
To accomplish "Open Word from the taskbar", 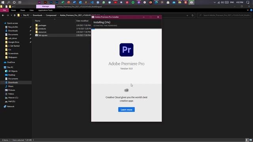I will 74,2.
